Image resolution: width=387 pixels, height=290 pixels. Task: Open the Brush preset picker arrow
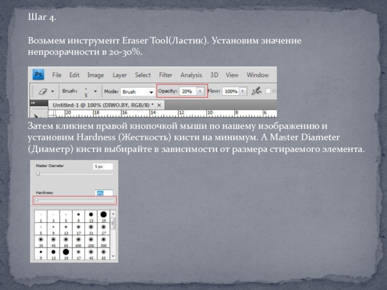pos(95,91)
